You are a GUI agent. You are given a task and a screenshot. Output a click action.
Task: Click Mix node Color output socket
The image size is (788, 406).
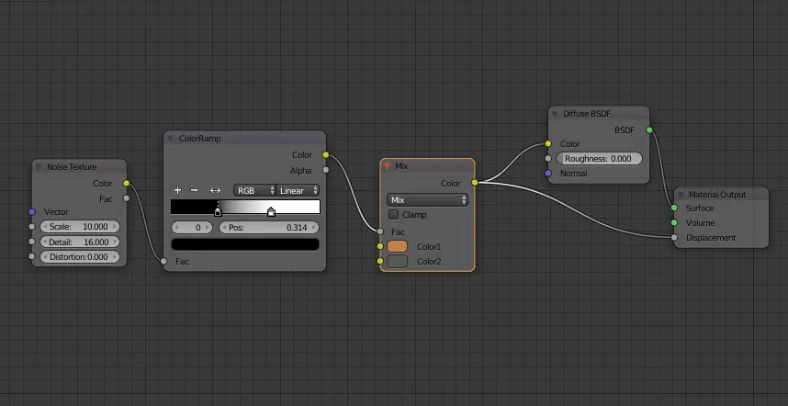[475, 183]
